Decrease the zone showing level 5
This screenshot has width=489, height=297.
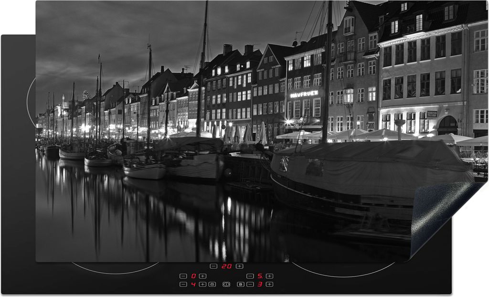250,276
